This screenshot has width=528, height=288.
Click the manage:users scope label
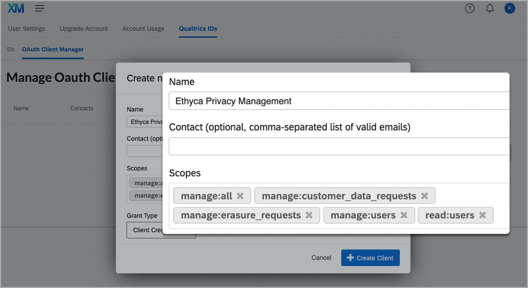(363, 215)
